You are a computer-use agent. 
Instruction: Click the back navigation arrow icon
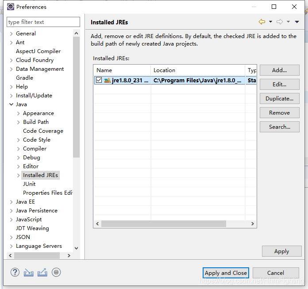coord(262,22)
